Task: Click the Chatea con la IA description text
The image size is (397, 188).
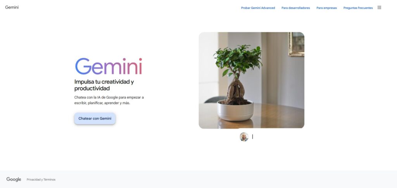Action: 109,100
